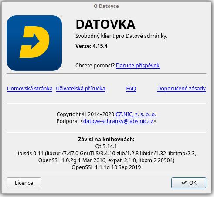This screenshot has width=214, height=197.
Task: Click the 'Verze: 4.15.4' version text
Action: point(92,46)
